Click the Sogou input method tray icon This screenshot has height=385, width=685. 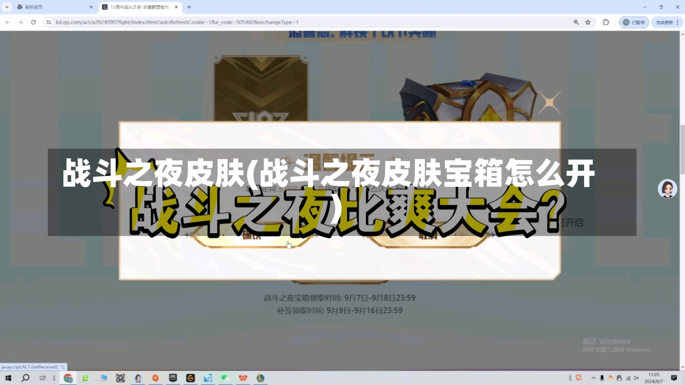click(579, 378)
